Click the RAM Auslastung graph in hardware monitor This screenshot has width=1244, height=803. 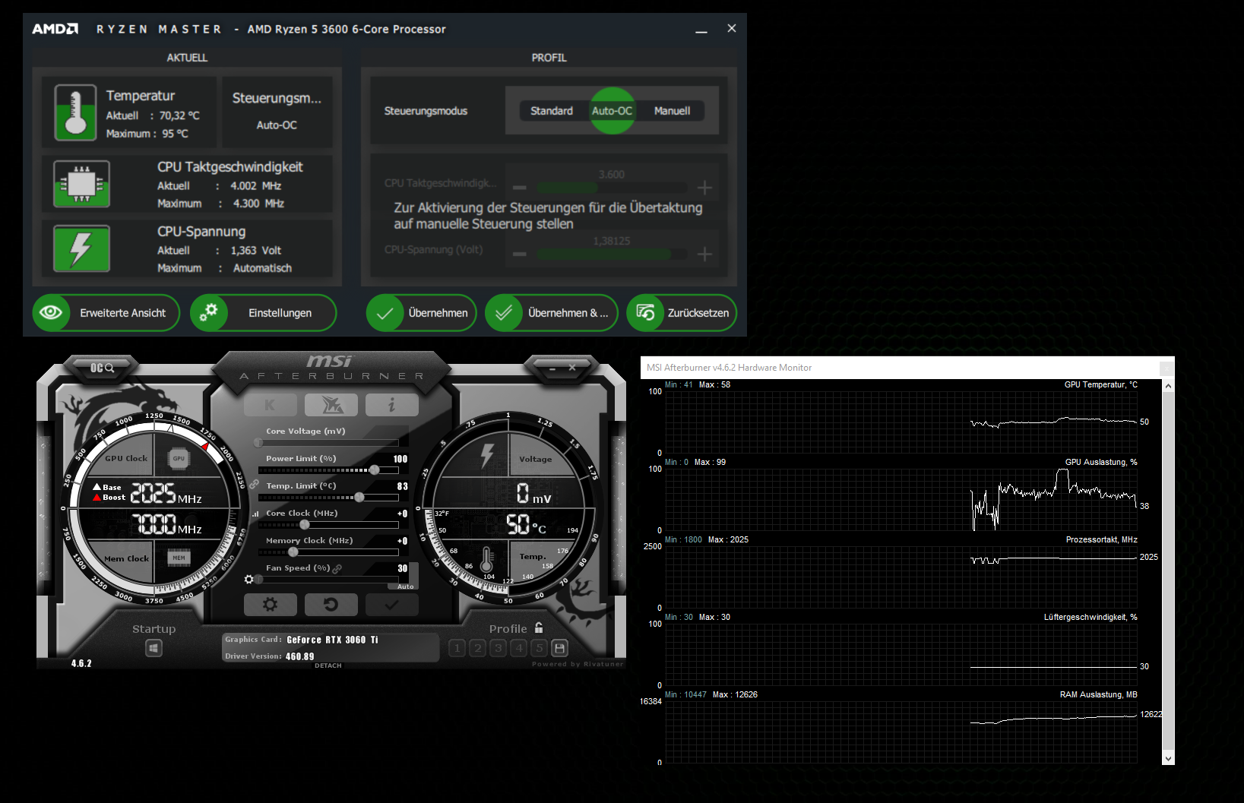click(901, 732)
